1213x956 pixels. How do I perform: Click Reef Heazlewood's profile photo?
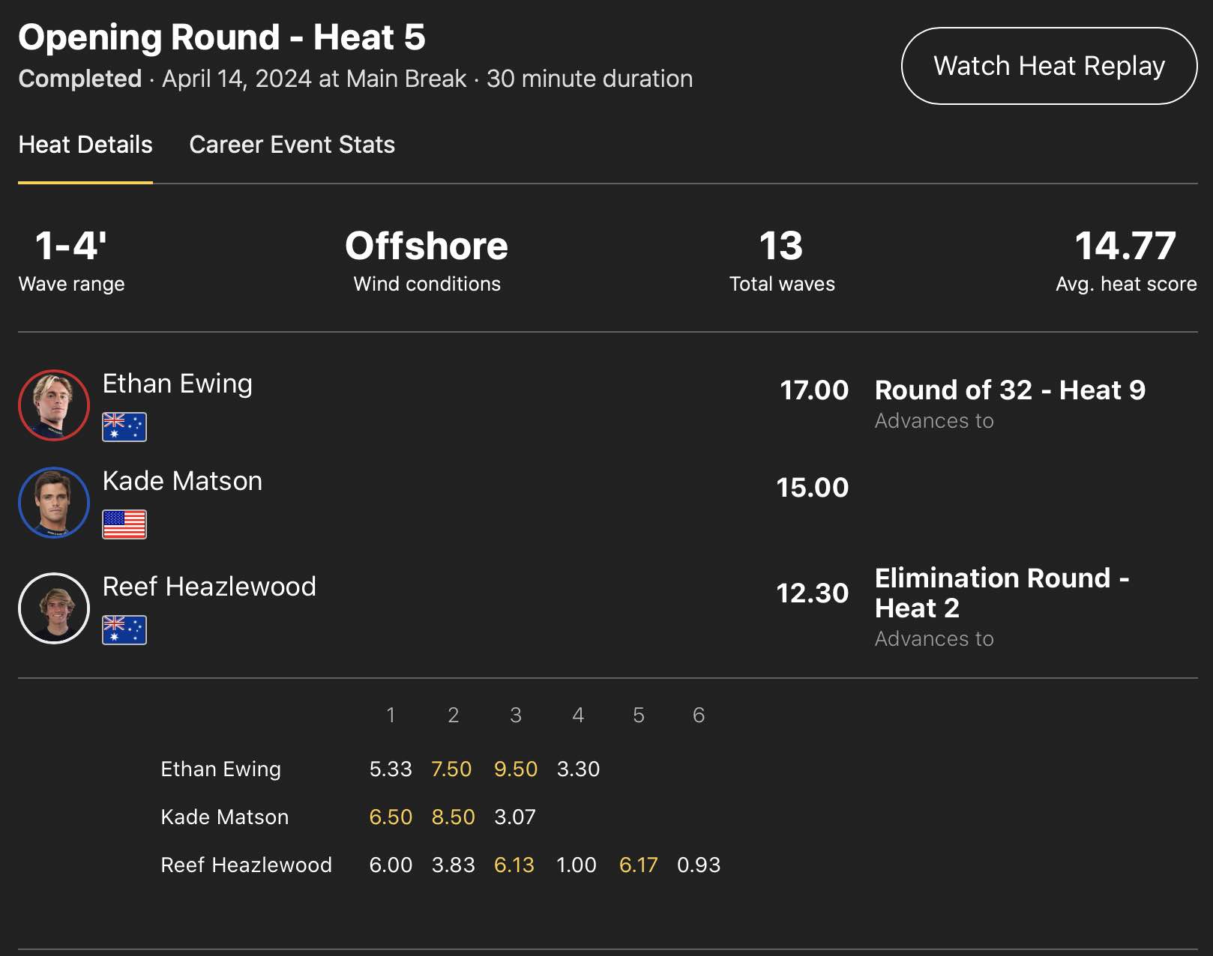(54, 608)
